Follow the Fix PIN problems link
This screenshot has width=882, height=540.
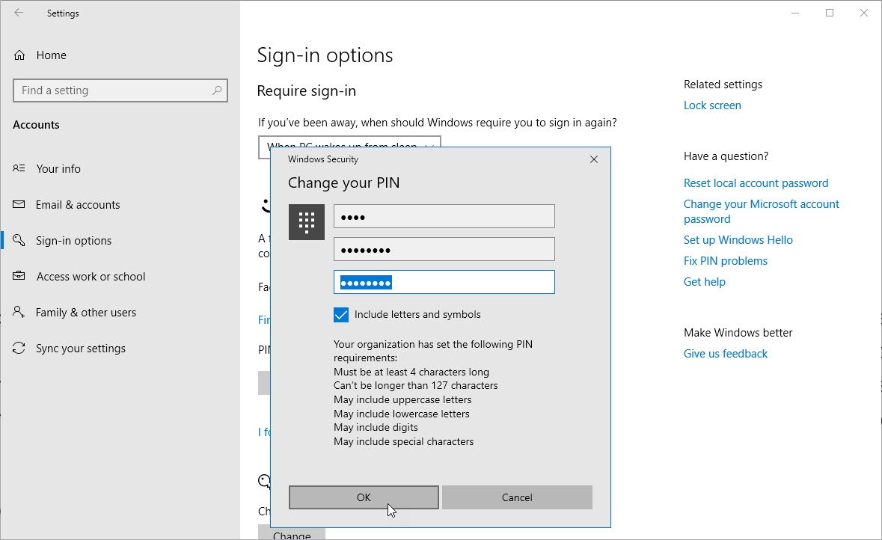tap(725, 260)
